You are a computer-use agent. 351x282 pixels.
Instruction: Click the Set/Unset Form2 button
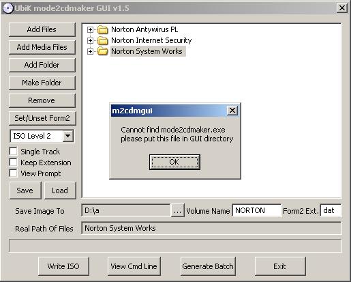click(42, 118)
